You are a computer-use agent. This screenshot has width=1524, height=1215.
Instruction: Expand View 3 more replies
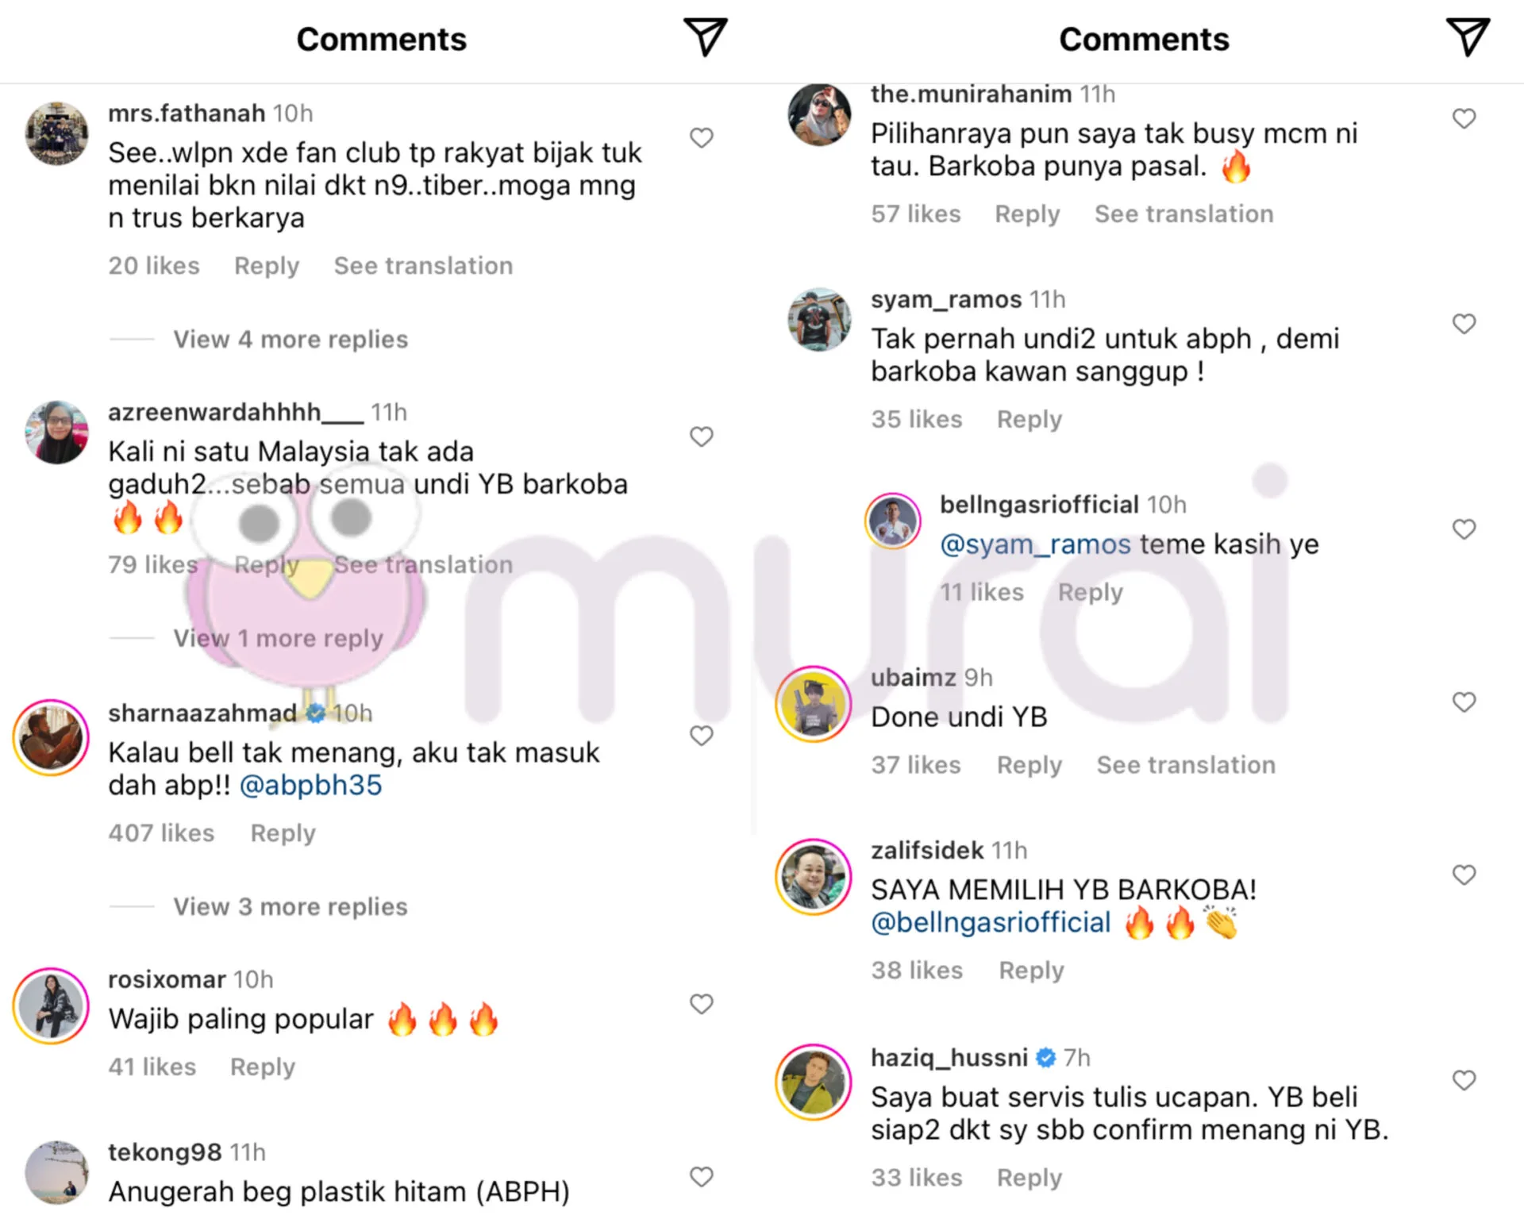291,906
